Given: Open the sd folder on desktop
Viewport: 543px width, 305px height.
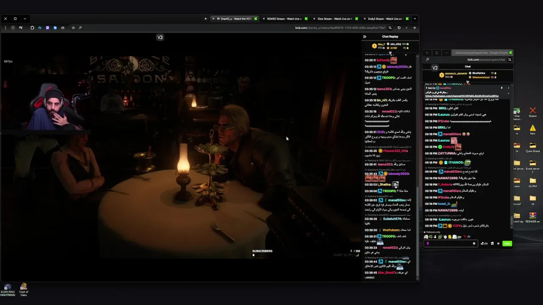Looking at the screenshot, I should pos(533,200).
